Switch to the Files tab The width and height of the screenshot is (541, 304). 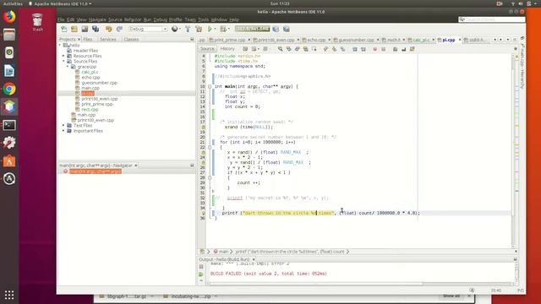point(88,40)
